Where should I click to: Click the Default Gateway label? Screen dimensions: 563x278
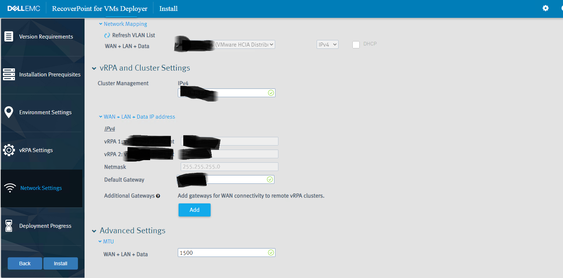coord(124,180)
